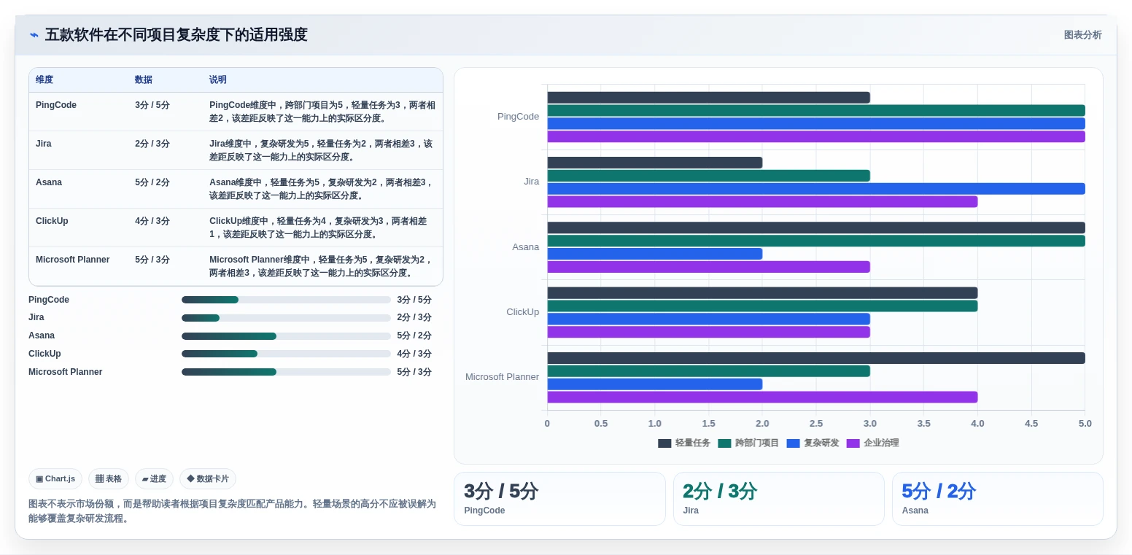1132x555 pixels.
Task: Select the Asana table row name
Action: coord(49,182)
